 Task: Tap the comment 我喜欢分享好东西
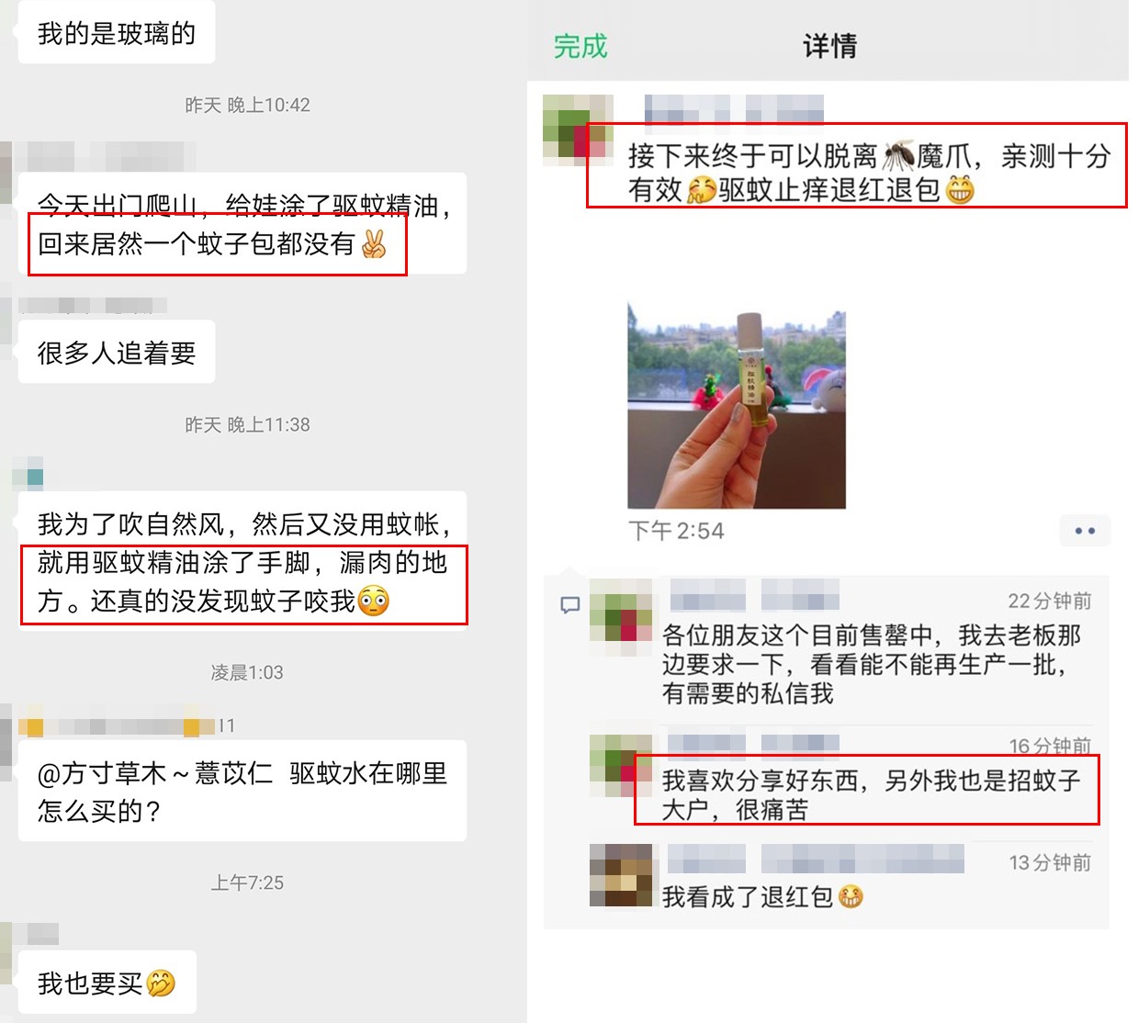[871, 794]
